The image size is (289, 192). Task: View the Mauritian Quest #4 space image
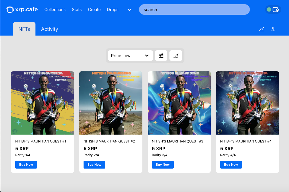tap(247, 103)
